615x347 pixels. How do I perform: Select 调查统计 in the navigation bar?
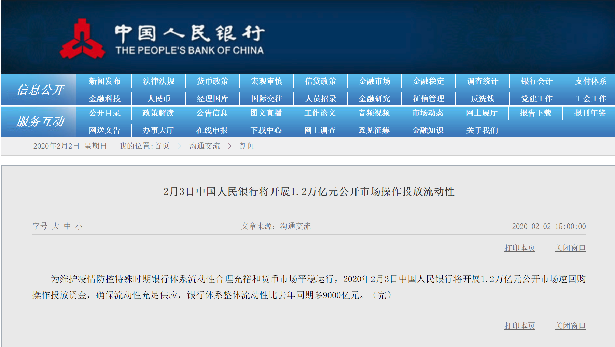point(482,81)
